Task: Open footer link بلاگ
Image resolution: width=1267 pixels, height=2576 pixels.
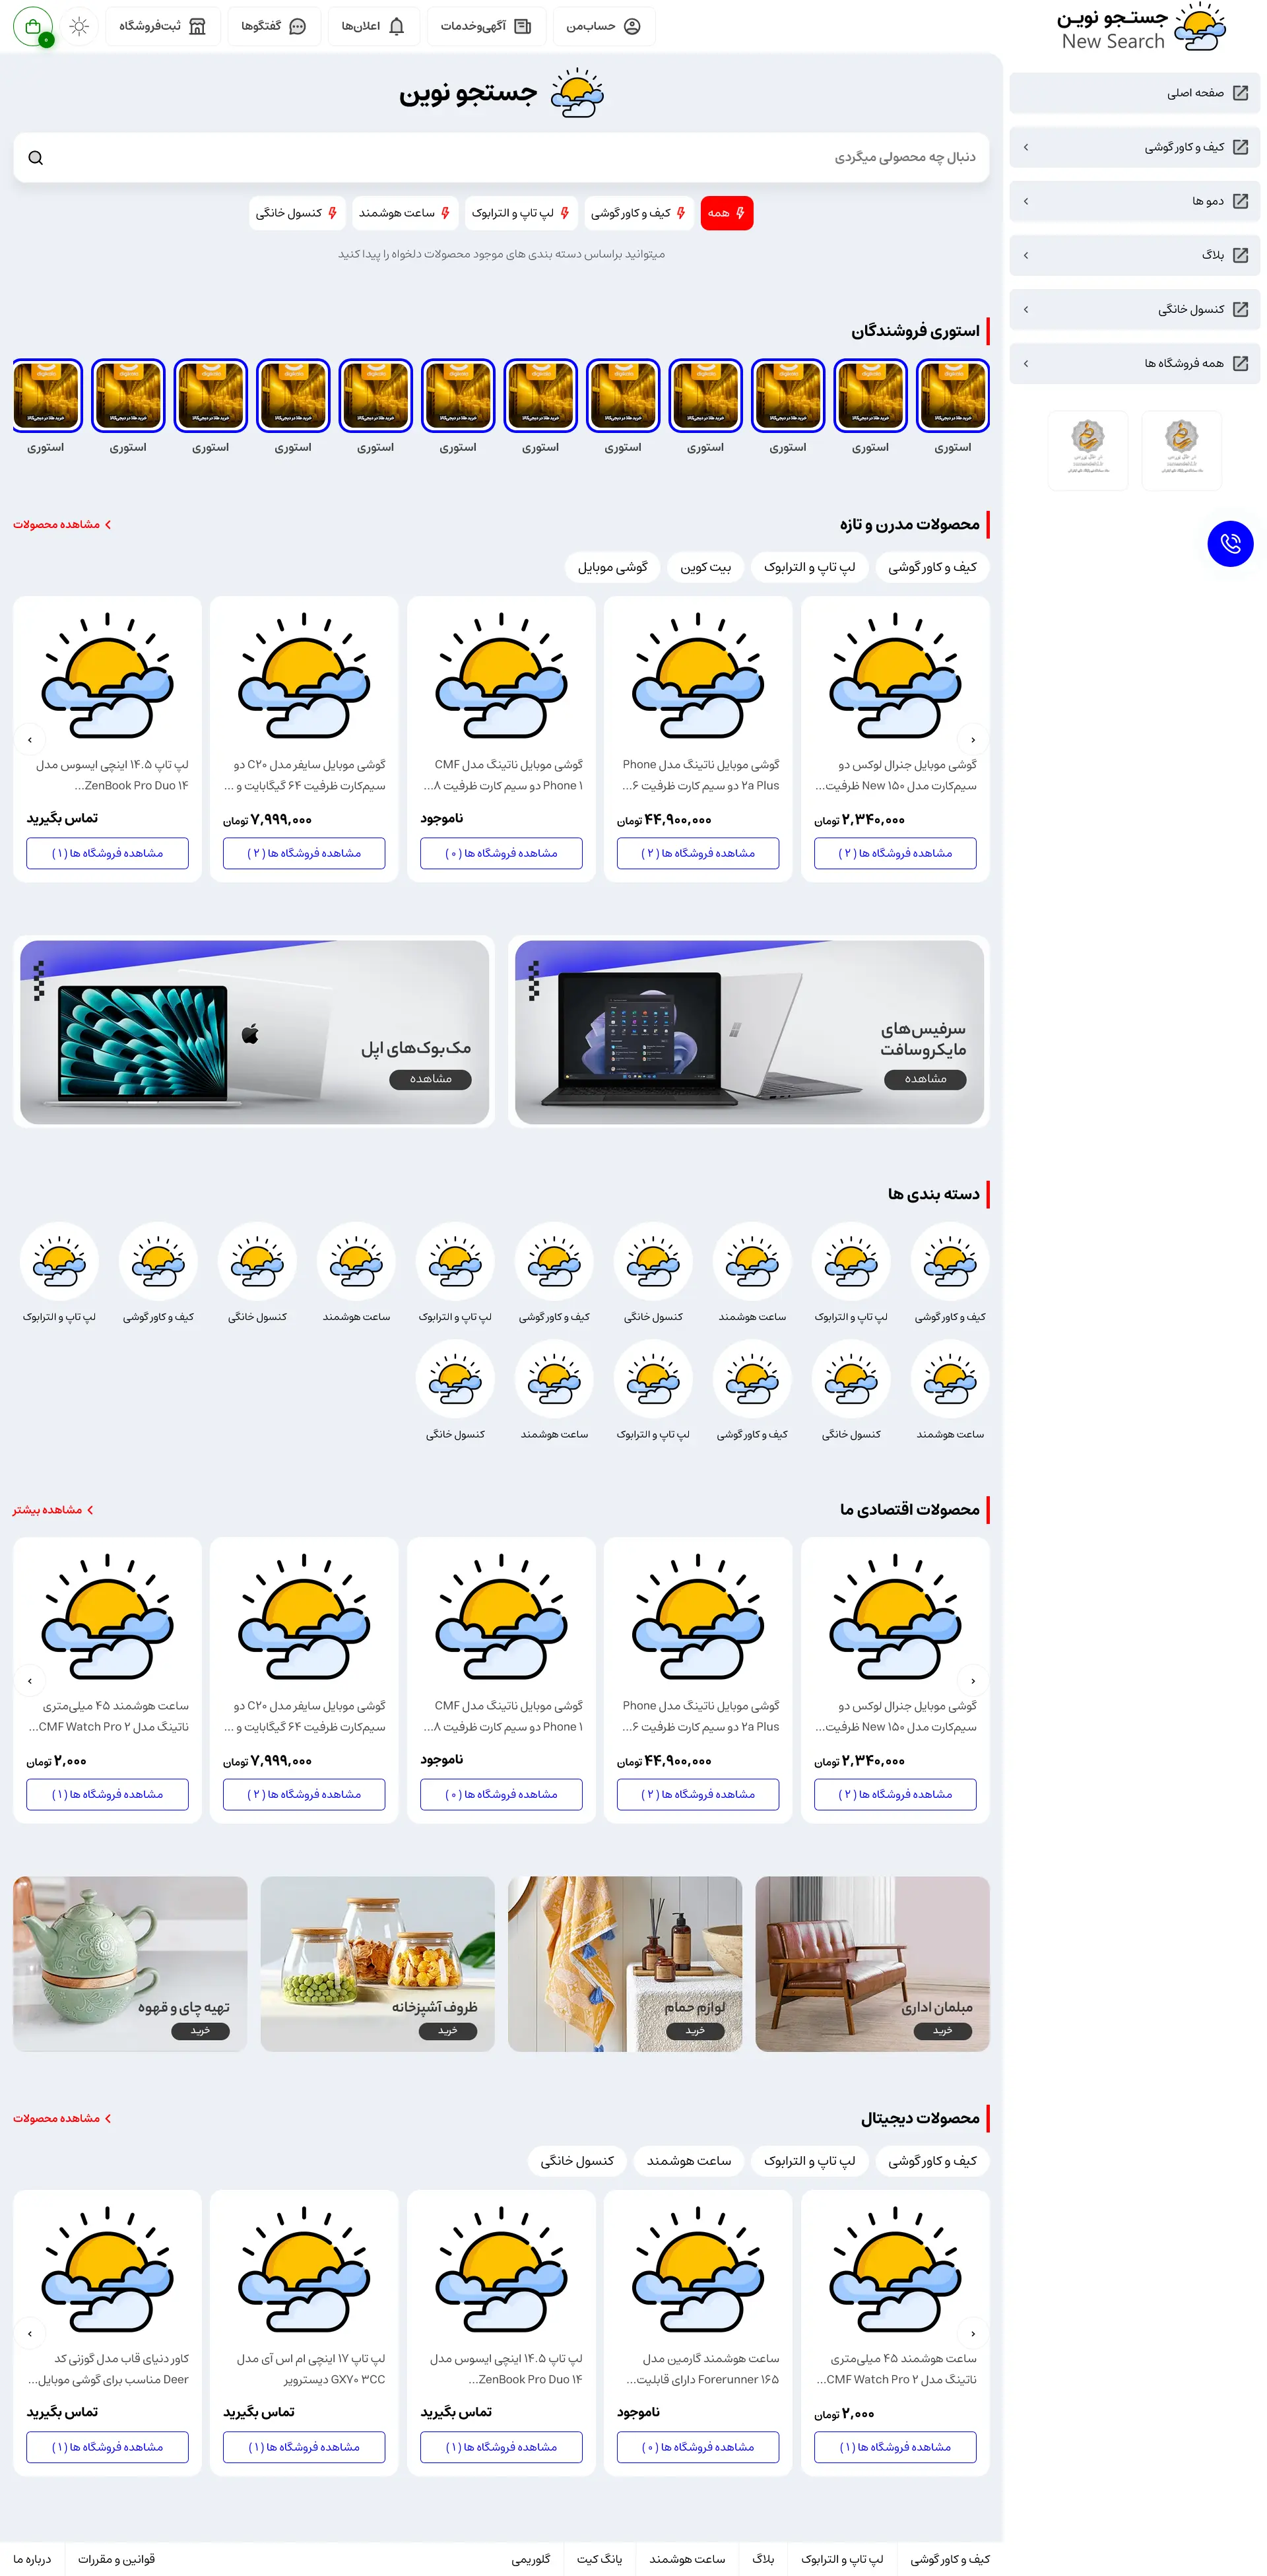Action: pos(763,2560)
